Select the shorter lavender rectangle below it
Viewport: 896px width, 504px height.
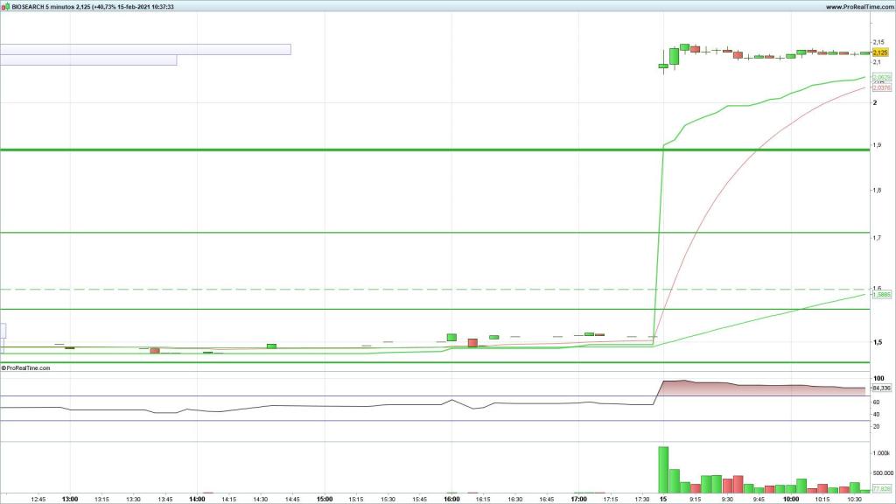87,60
